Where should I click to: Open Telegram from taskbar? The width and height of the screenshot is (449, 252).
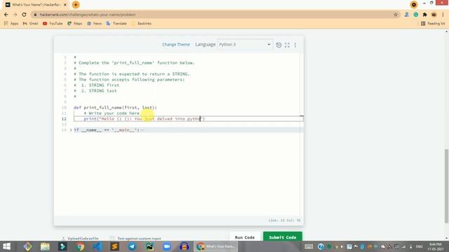click(132, 246)
